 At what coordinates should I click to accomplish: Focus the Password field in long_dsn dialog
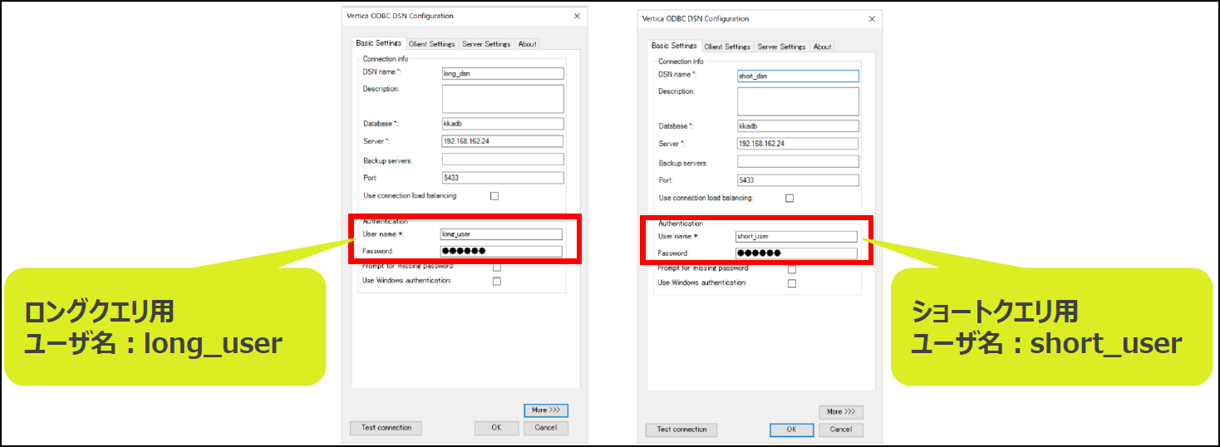click(501, 252)
